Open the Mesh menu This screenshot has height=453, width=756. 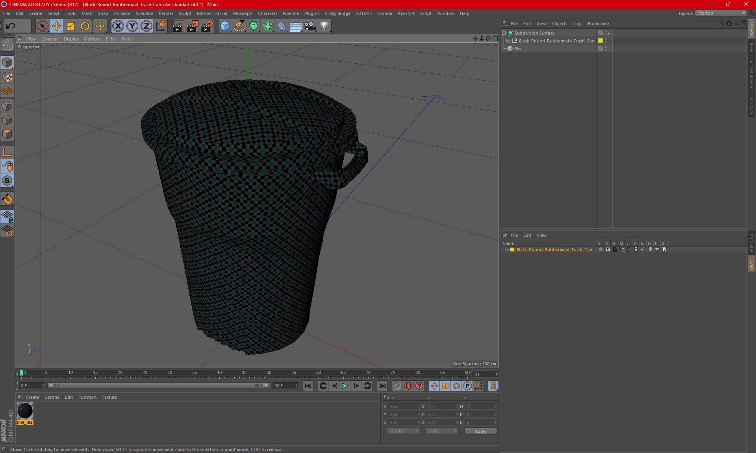(87, 13)
